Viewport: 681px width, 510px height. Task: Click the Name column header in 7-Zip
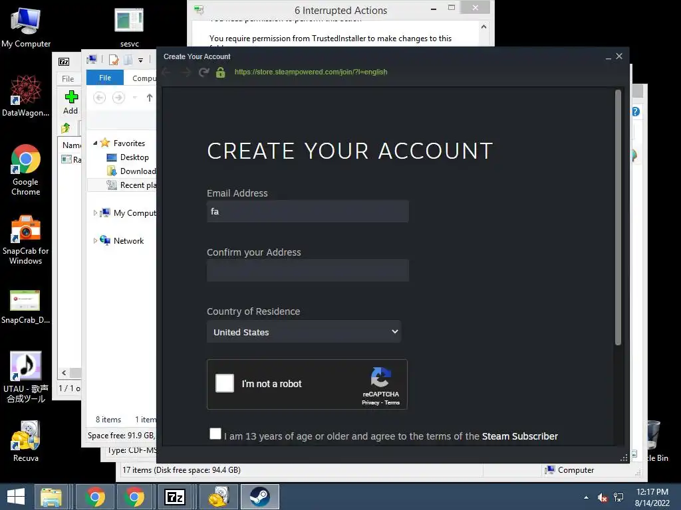tap(72, 145)
